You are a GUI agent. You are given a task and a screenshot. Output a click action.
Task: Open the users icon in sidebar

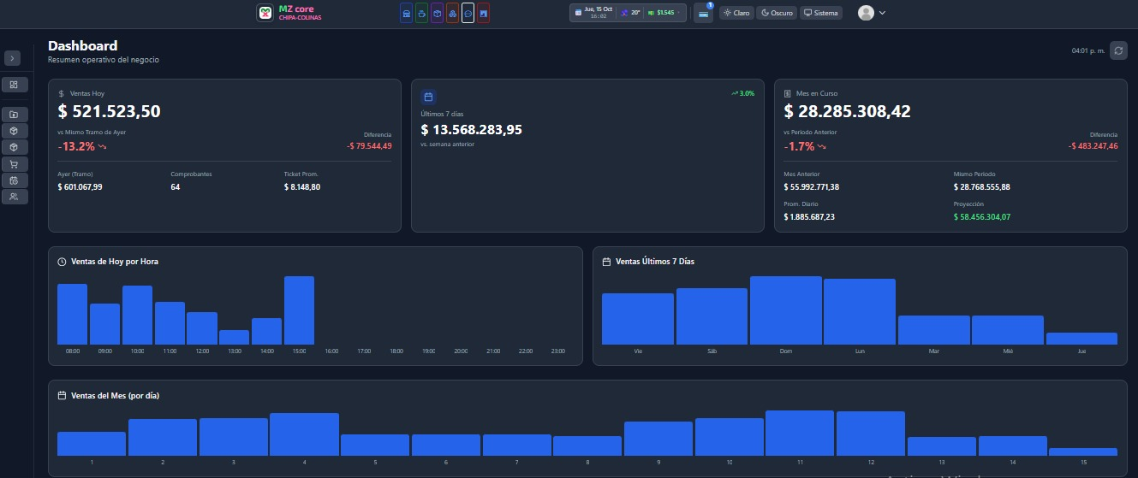click(15, 197)
